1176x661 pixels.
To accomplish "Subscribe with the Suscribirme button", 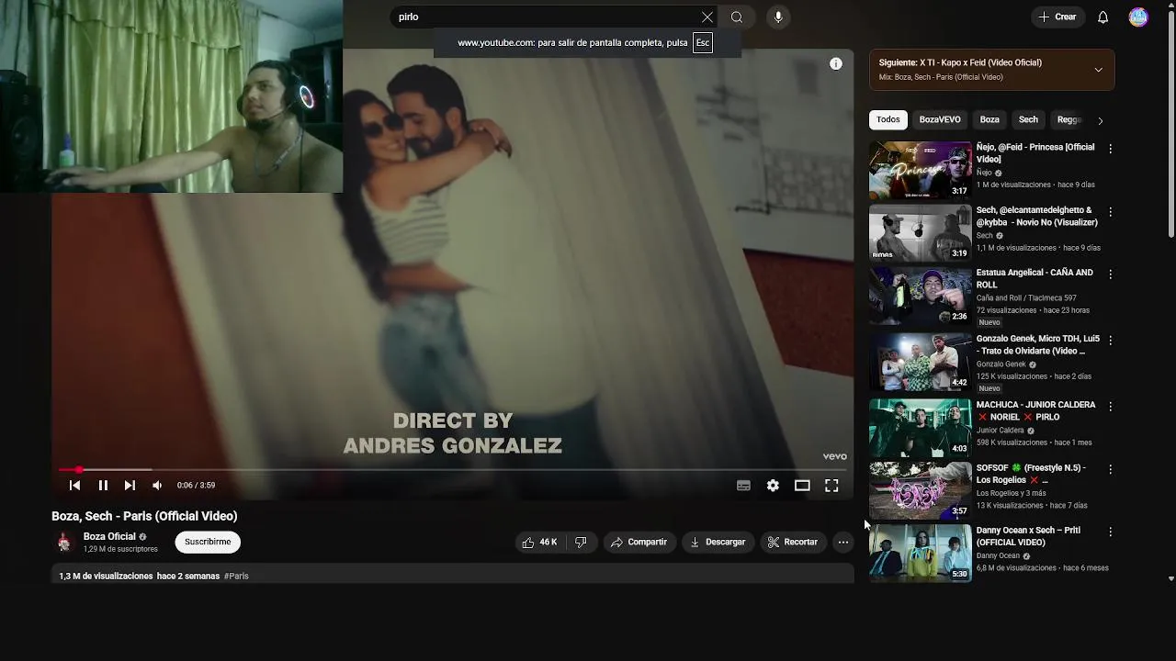I will pyautogui.click(x=208, y=543).
